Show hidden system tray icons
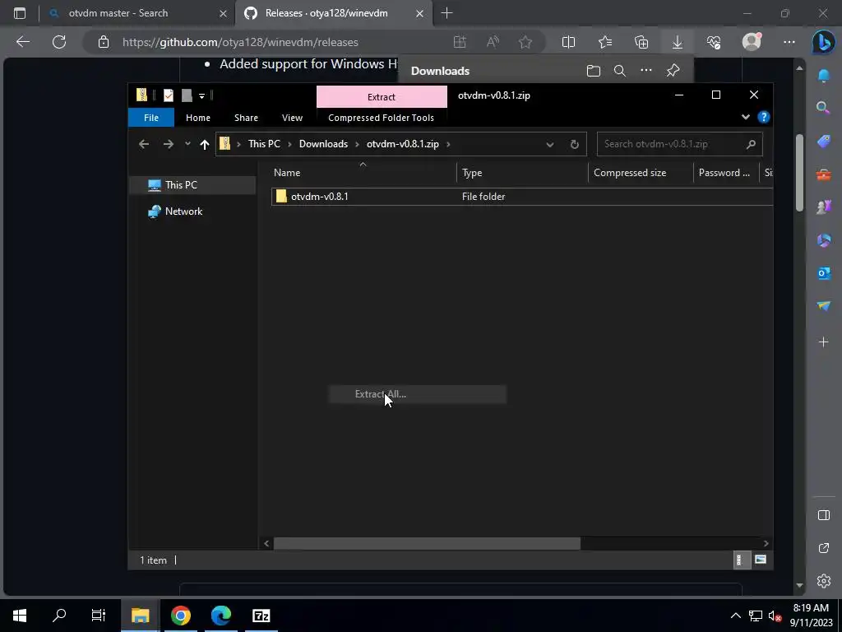This screenshot has height=632, width=842. 736,616
